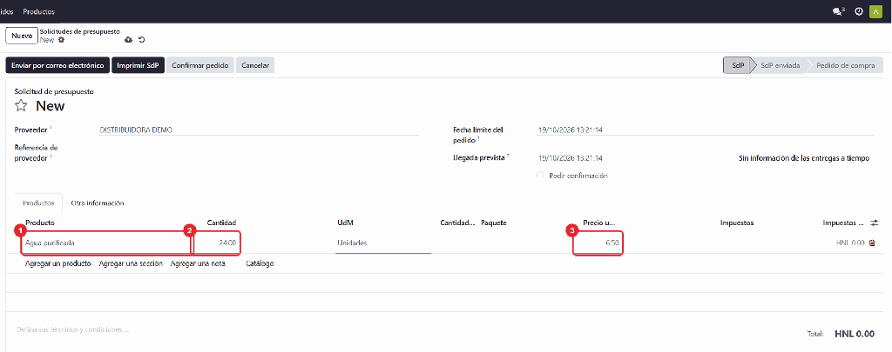Click the HNL 0.00 line subtotal value

pos(850,243)
